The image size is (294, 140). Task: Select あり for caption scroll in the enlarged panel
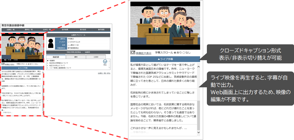[x=175, y=53]
